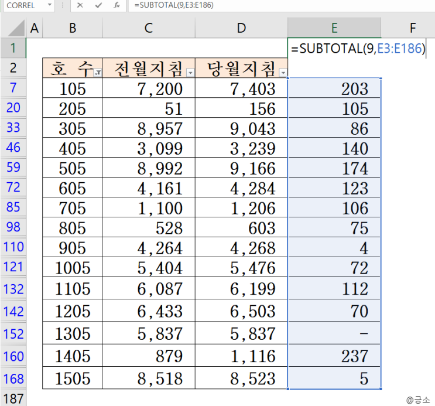Select column B header
Viewport: 435px width, 406px height.
pyautogui.click(x=73, y=28)
